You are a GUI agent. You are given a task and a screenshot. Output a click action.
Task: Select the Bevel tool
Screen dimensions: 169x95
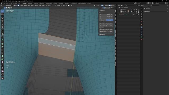[x=2, y=47]
